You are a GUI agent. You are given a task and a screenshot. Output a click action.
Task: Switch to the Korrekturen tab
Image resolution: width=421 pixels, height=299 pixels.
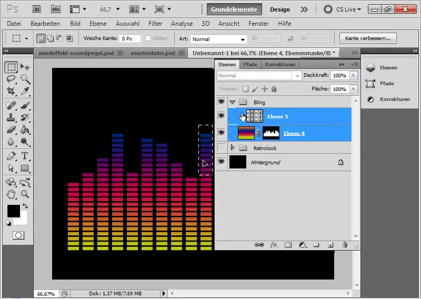tap(280, 64)
